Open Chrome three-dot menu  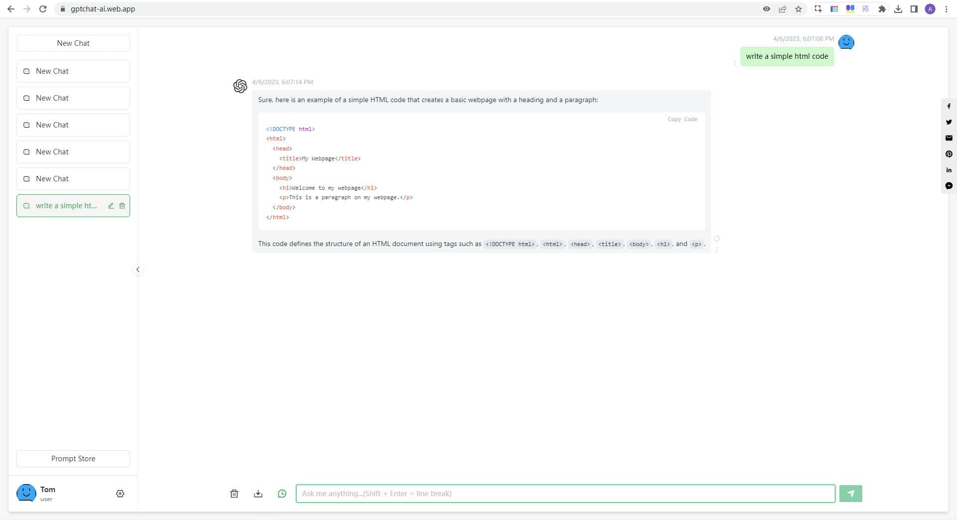click(x=946, y=9)
